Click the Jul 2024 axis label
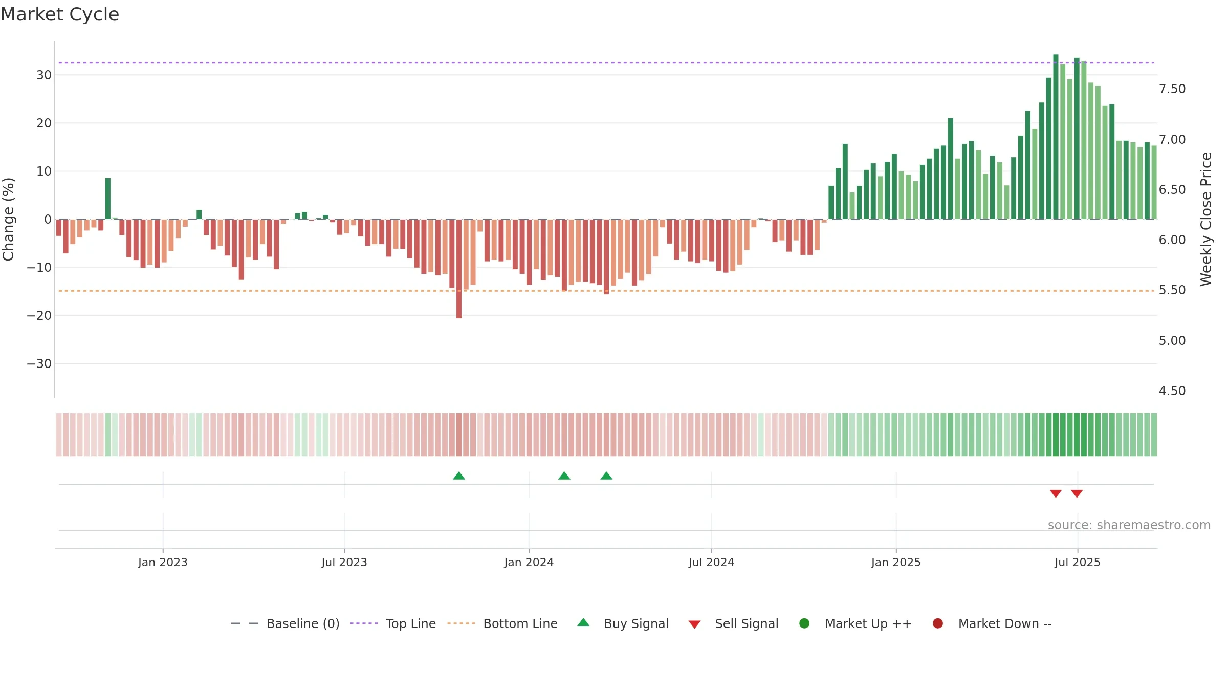 (711, 562)
